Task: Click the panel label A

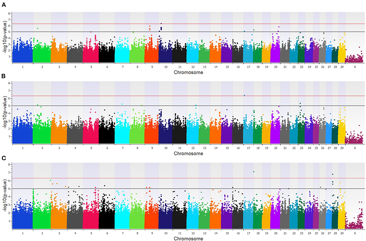Action: click(x=4, y=5)
